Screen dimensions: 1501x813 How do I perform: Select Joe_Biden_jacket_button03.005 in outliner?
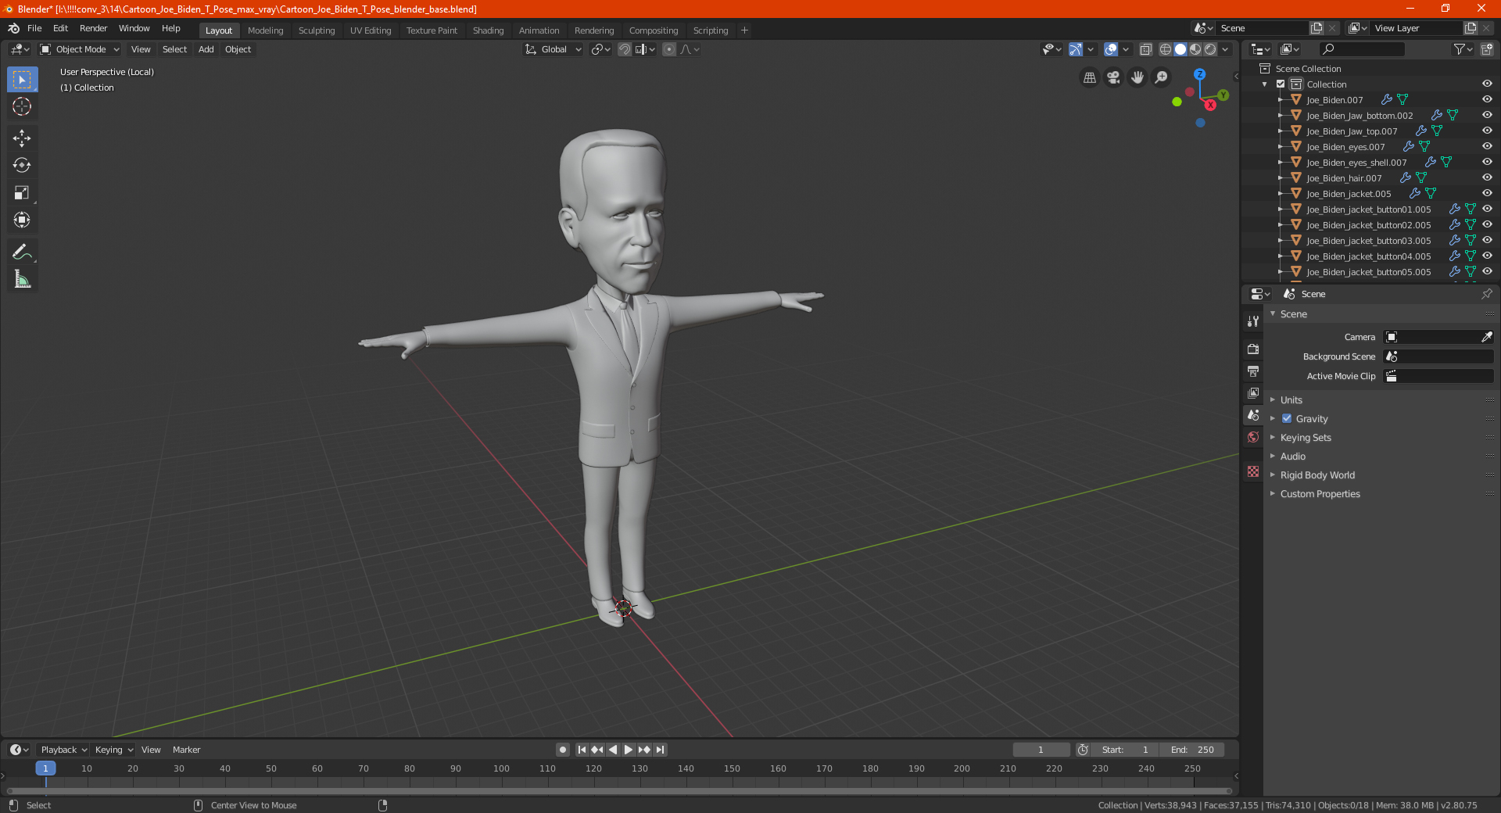[x=1368, y=241]
